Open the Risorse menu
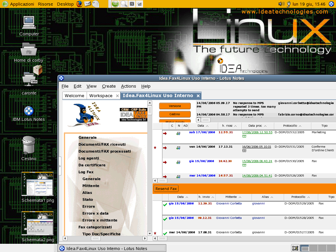Screen dimensions: 336x252 [x=45, y=4]
